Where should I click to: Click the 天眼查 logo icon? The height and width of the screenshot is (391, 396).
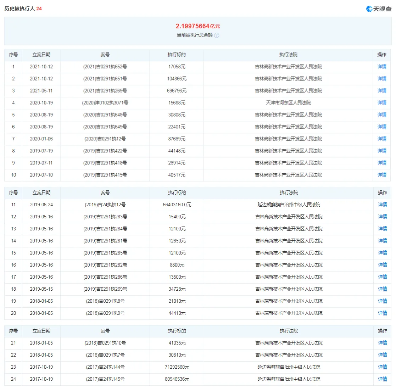coord(369,9)
